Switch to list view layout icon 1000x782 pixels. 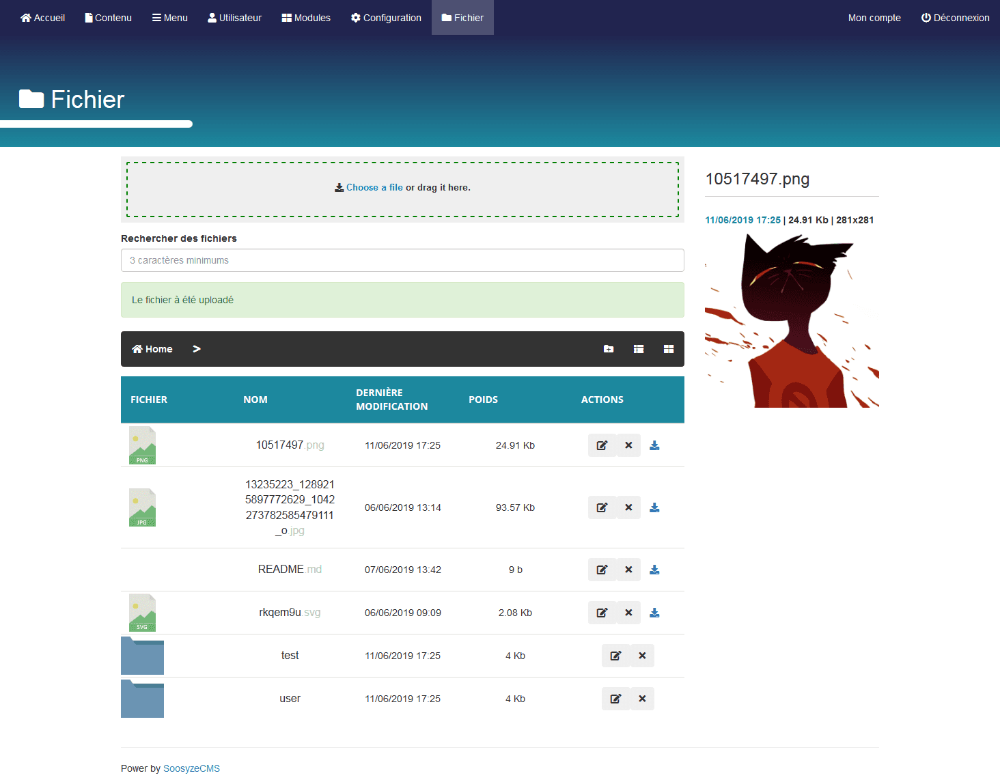click(639, 349)
